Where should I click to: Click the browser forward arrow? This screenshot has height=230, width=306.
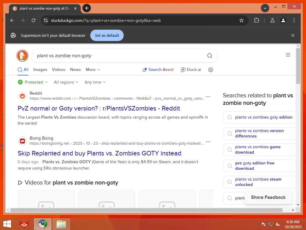click(23, 20)
